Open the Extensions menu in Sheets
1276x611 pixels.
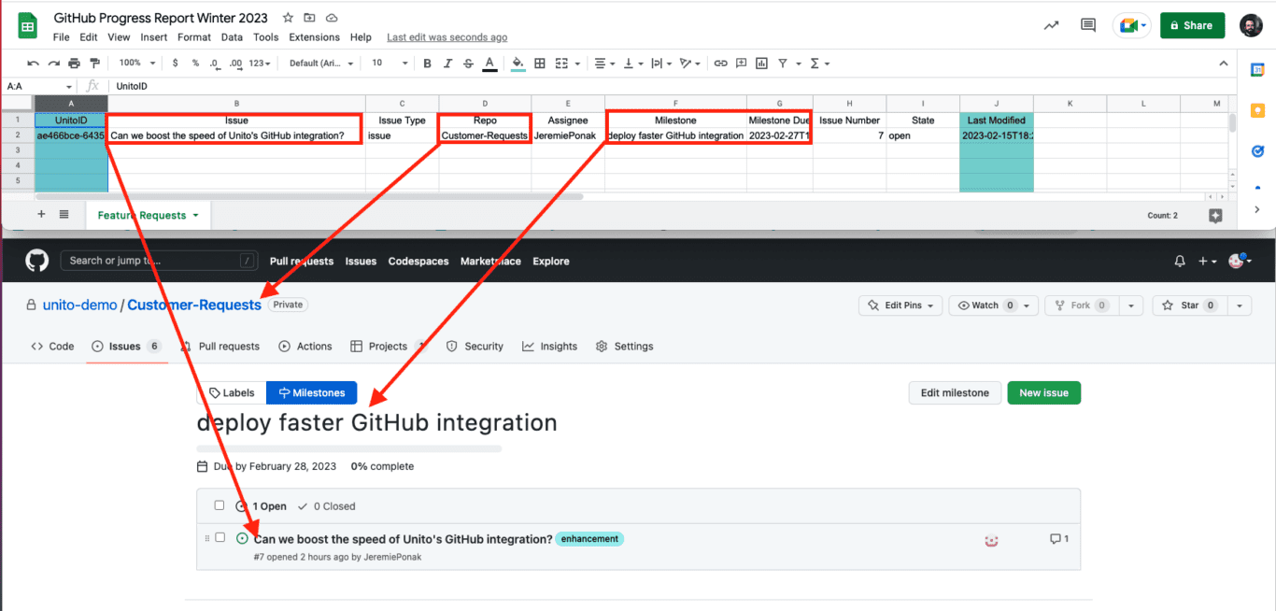point(314,37)
